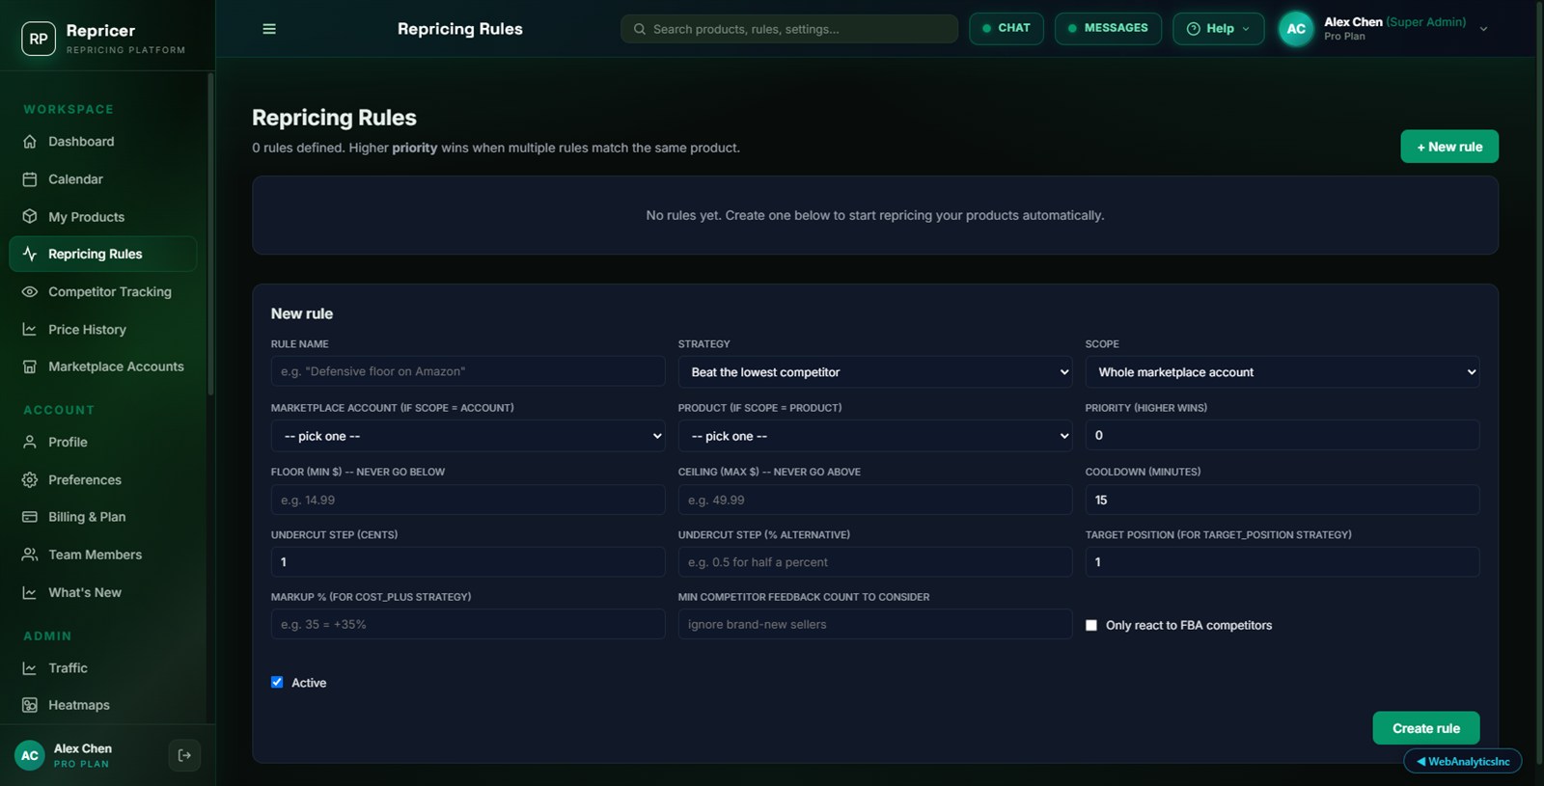Open the Product pick one dropdown

[875, 436]
